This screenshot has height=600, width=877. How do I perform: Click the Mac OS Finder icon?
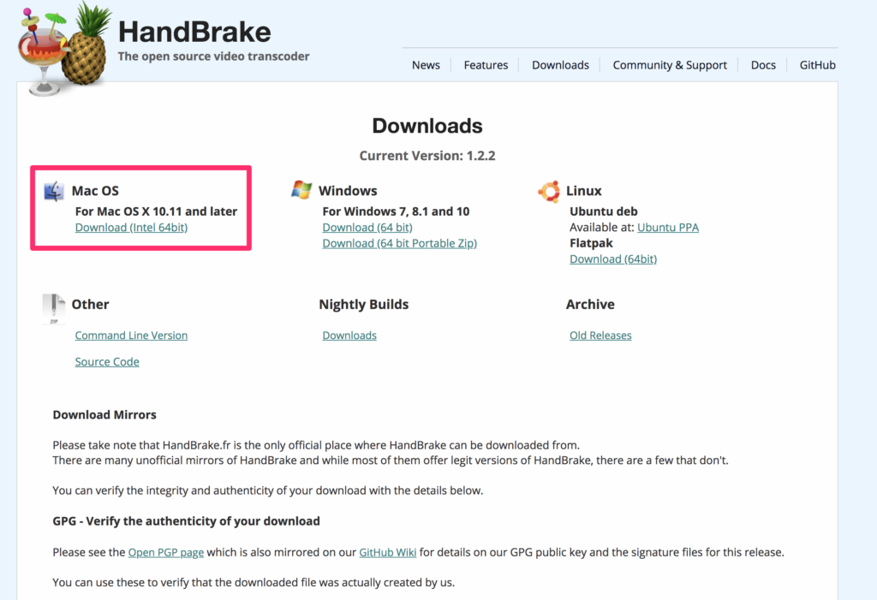coord(54,191)
